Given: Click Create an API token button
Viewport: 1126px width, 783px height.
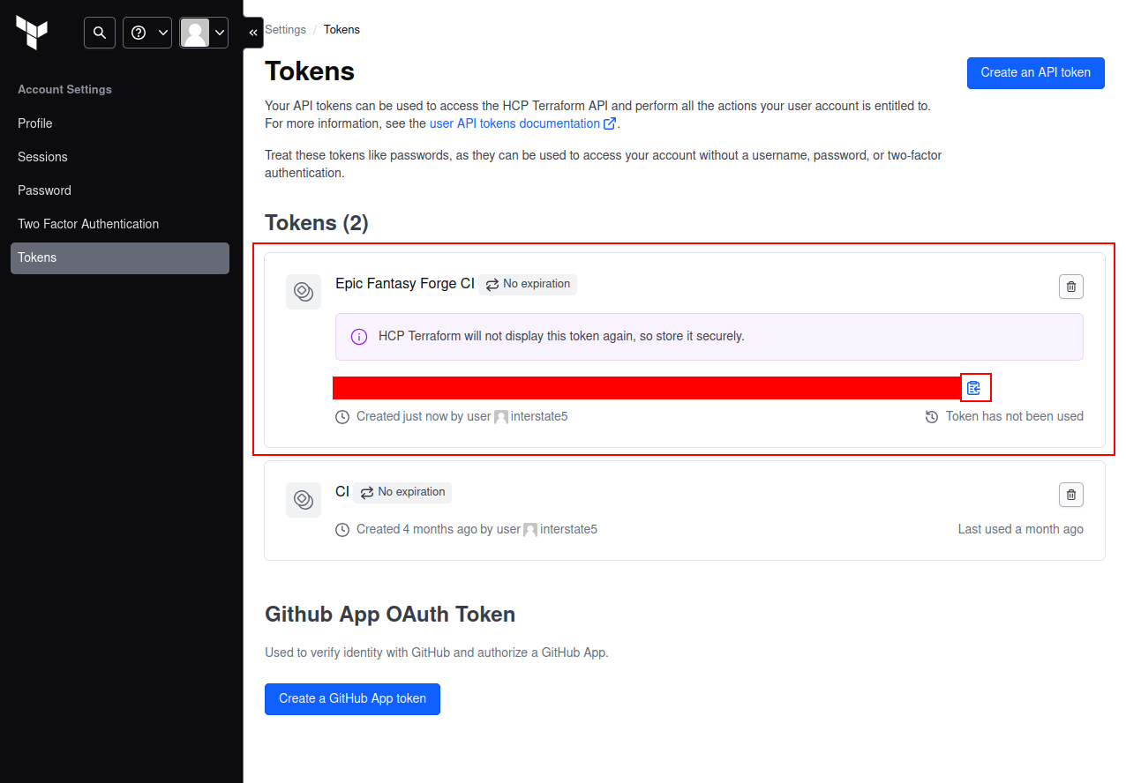Looking at the screenshot, I should tap(1036, 73).
